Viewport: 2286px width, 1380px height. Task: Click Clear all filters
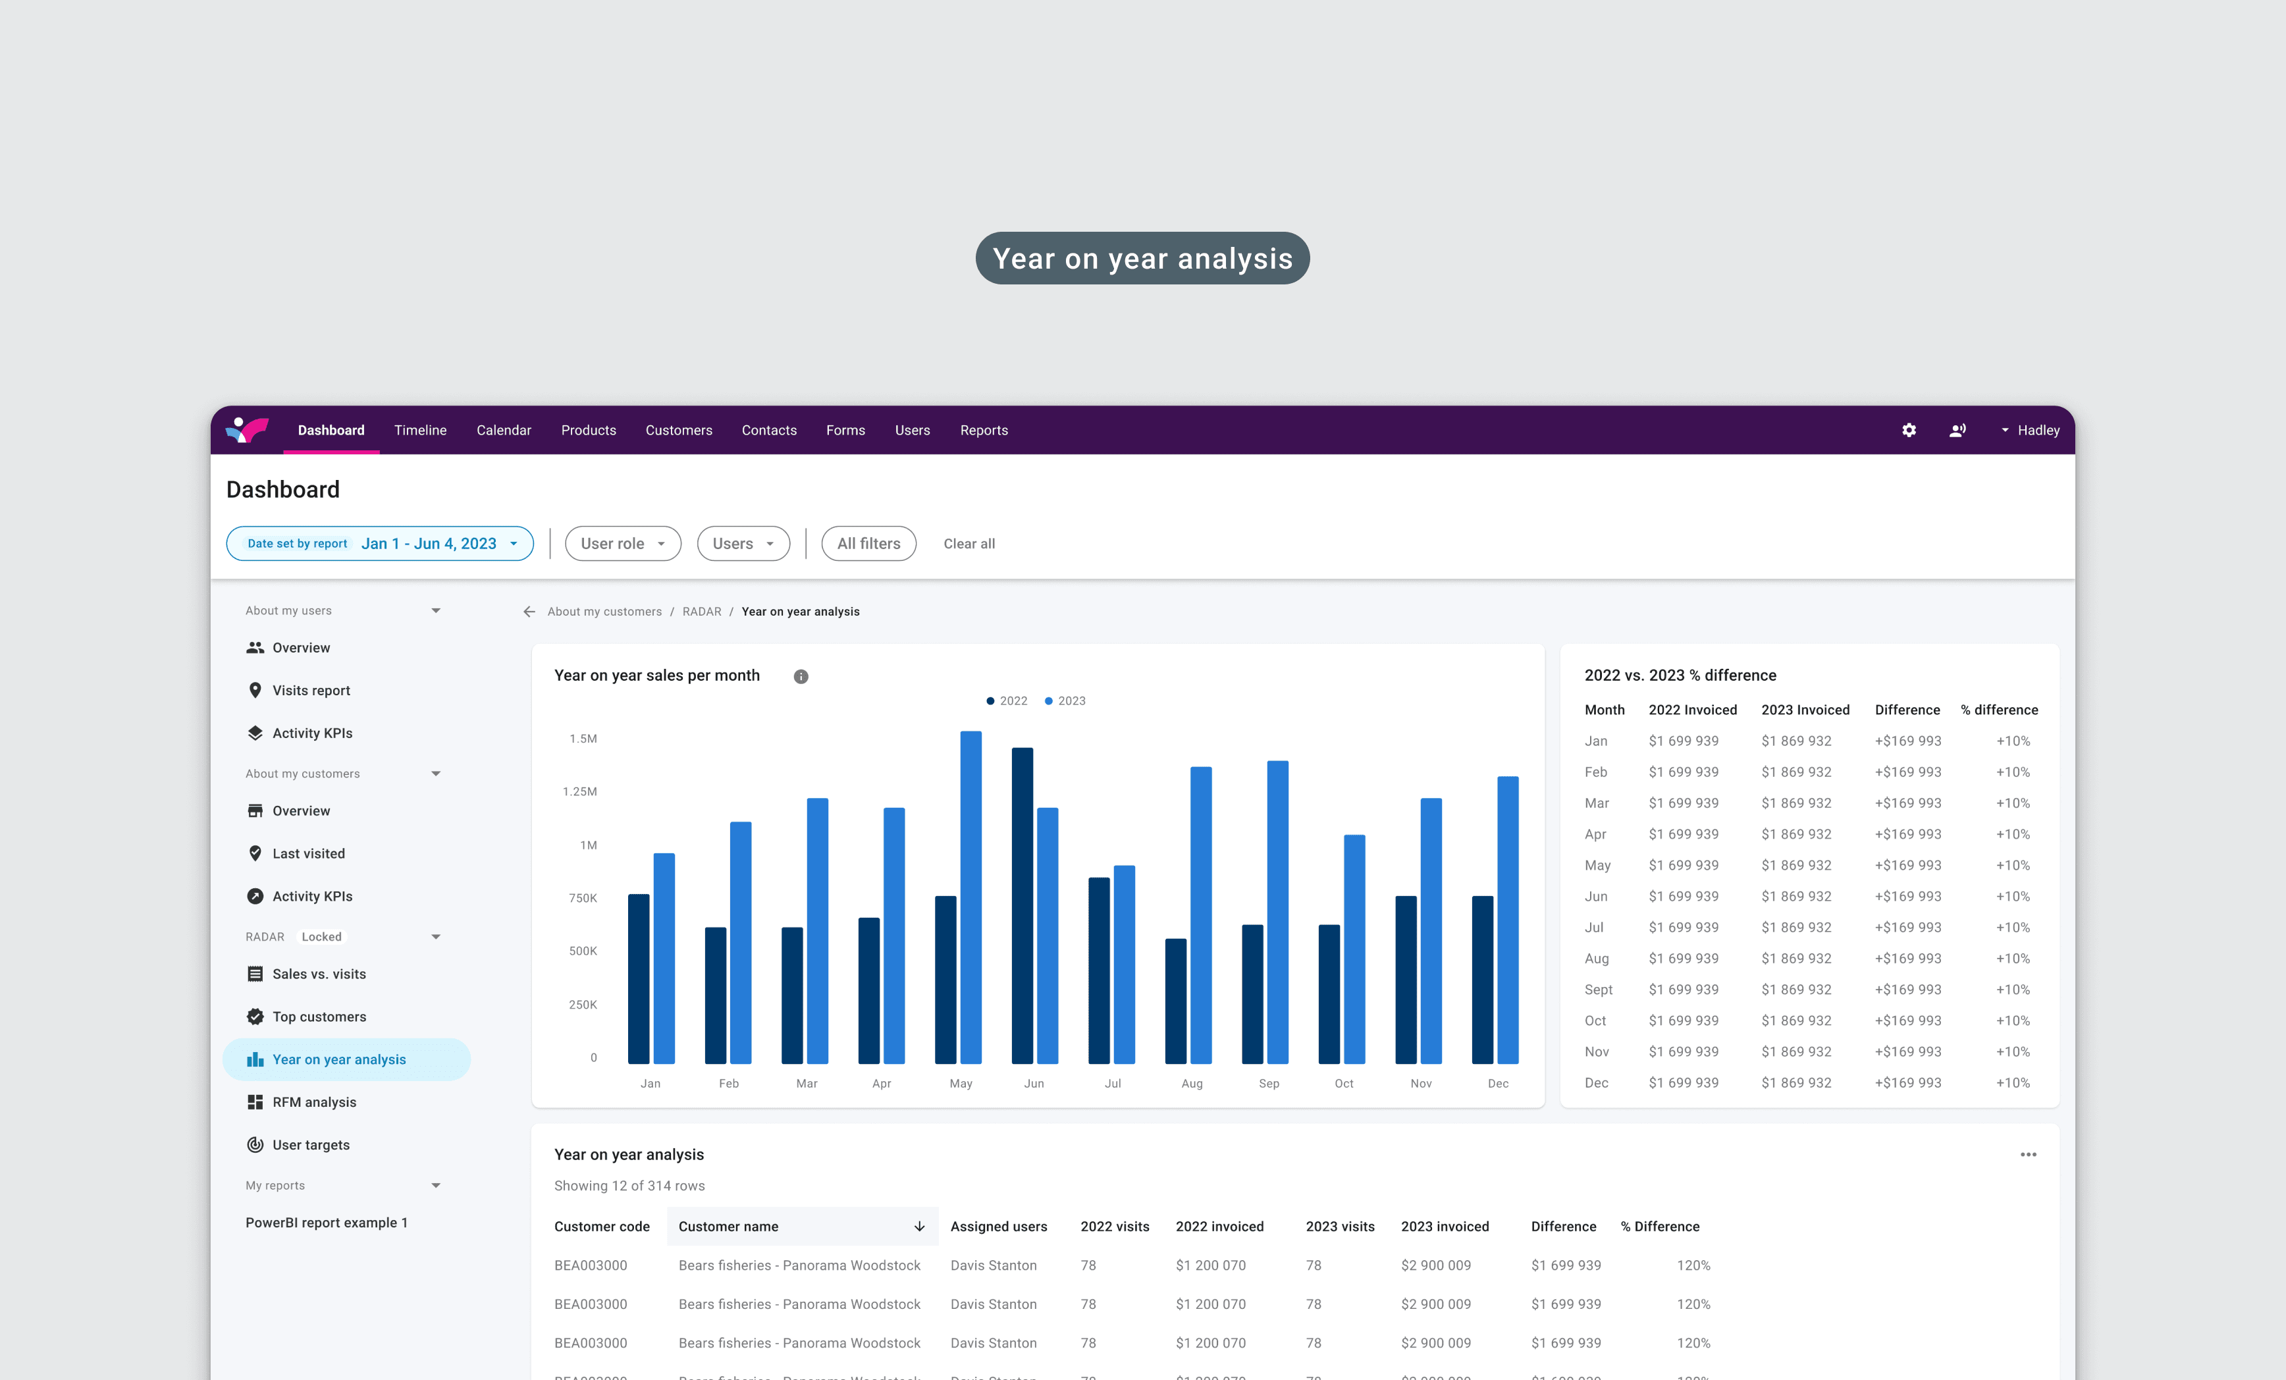[x=969, y=544]
